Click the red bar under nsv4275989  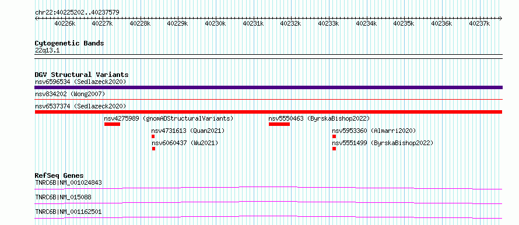112,124
